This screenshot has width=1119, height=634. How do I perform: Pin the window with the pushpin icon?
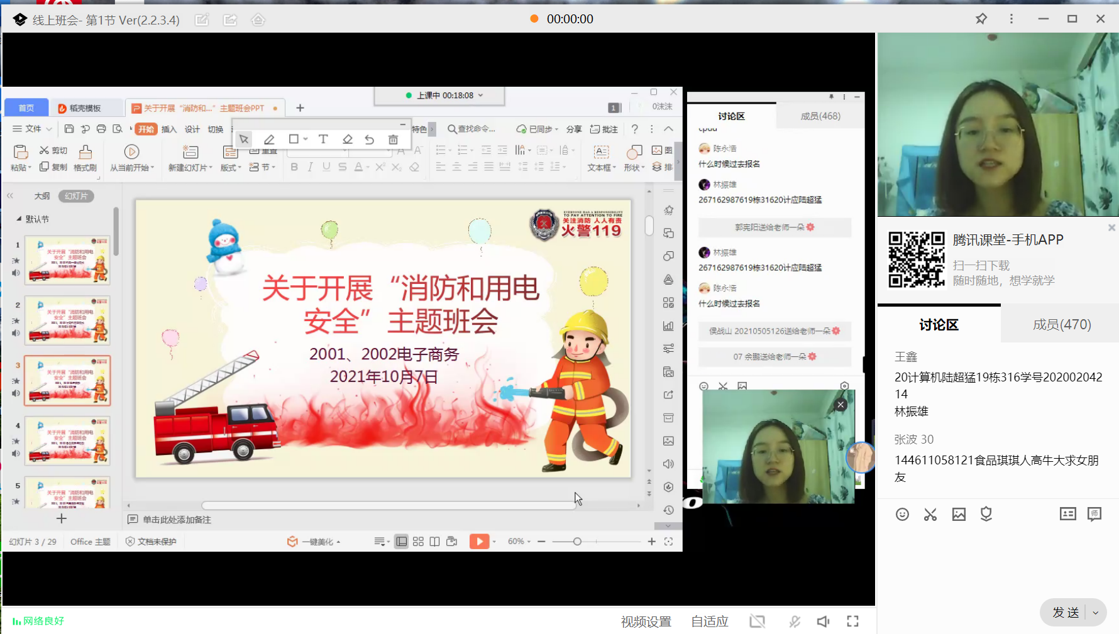pos(981,19)
